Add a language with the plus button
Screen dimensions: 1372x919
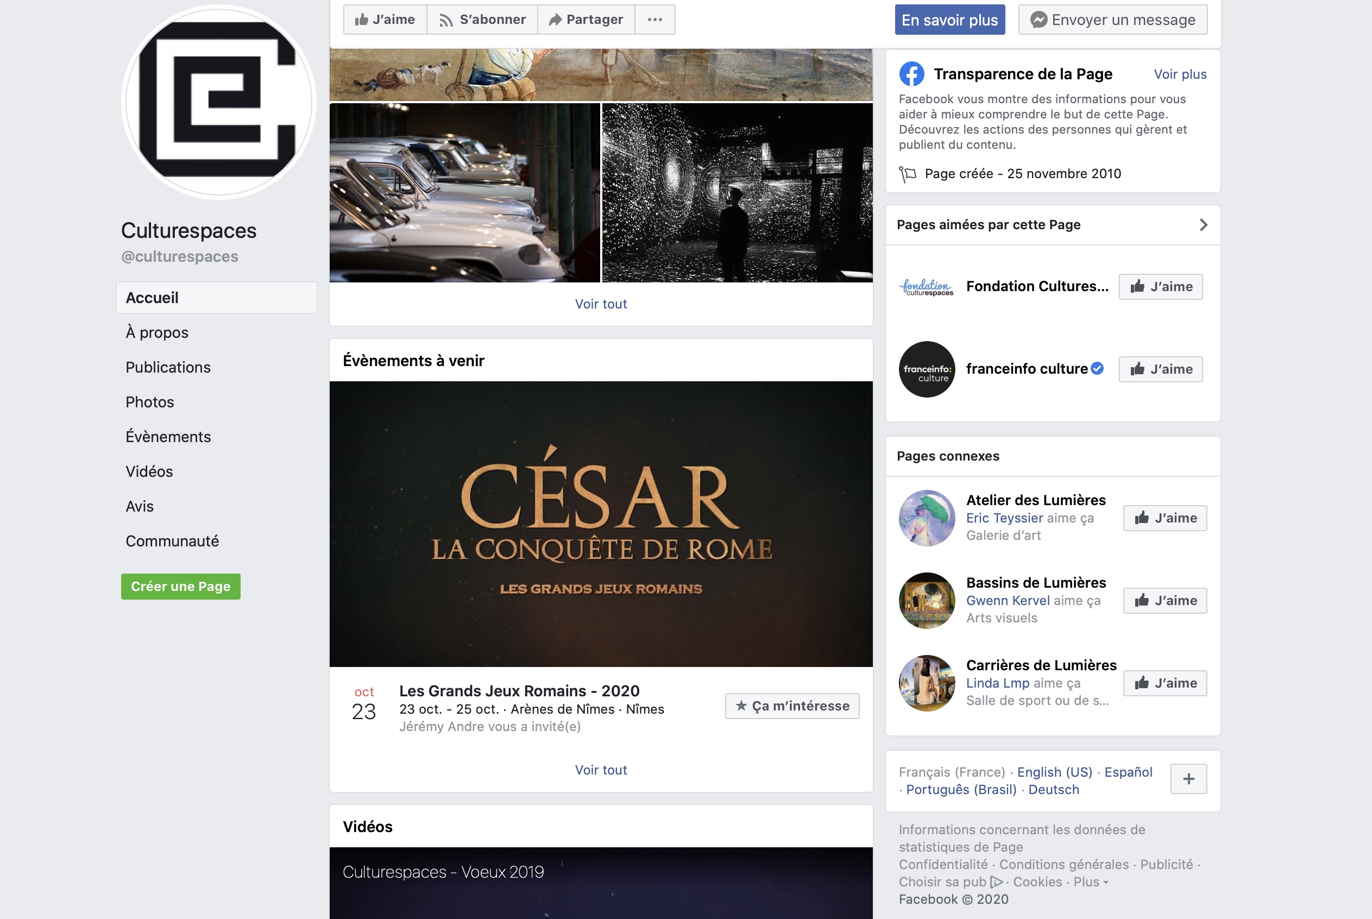[1188, 779]
